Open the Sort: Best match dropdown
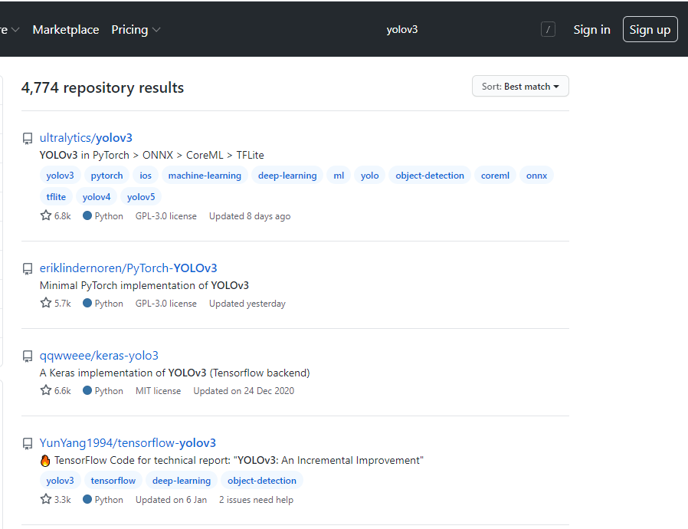The height and width of the screenshot is (529, 688). point(520,86)
